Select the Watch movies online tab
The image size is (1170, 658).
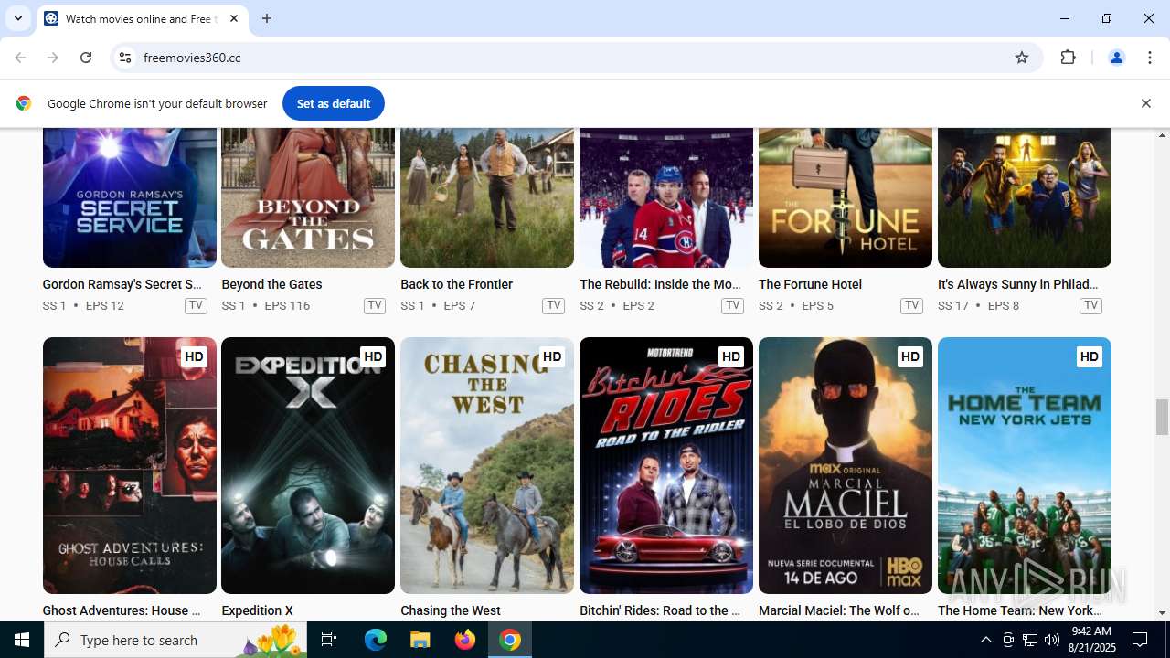pyautogui.click(x=142, y=18)
